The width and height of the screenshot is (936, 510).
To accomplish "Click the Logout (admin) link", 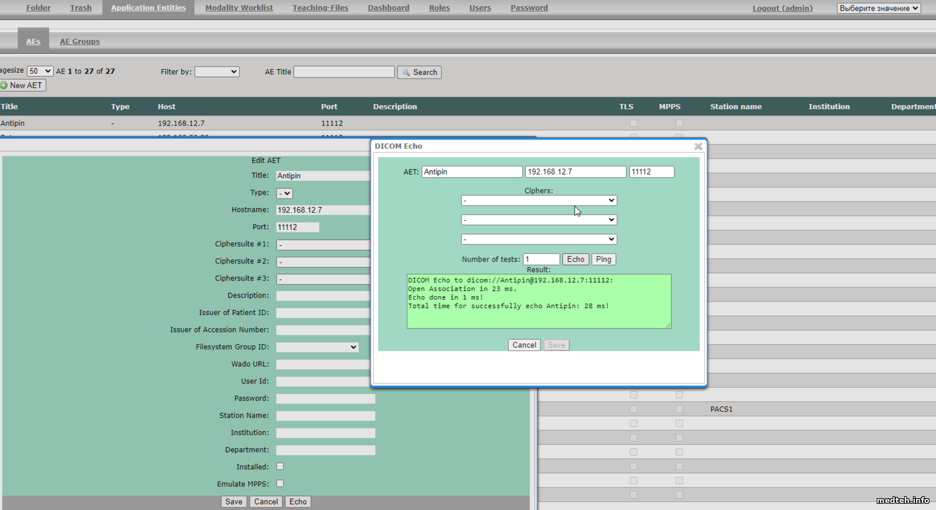I will point(782,8).
